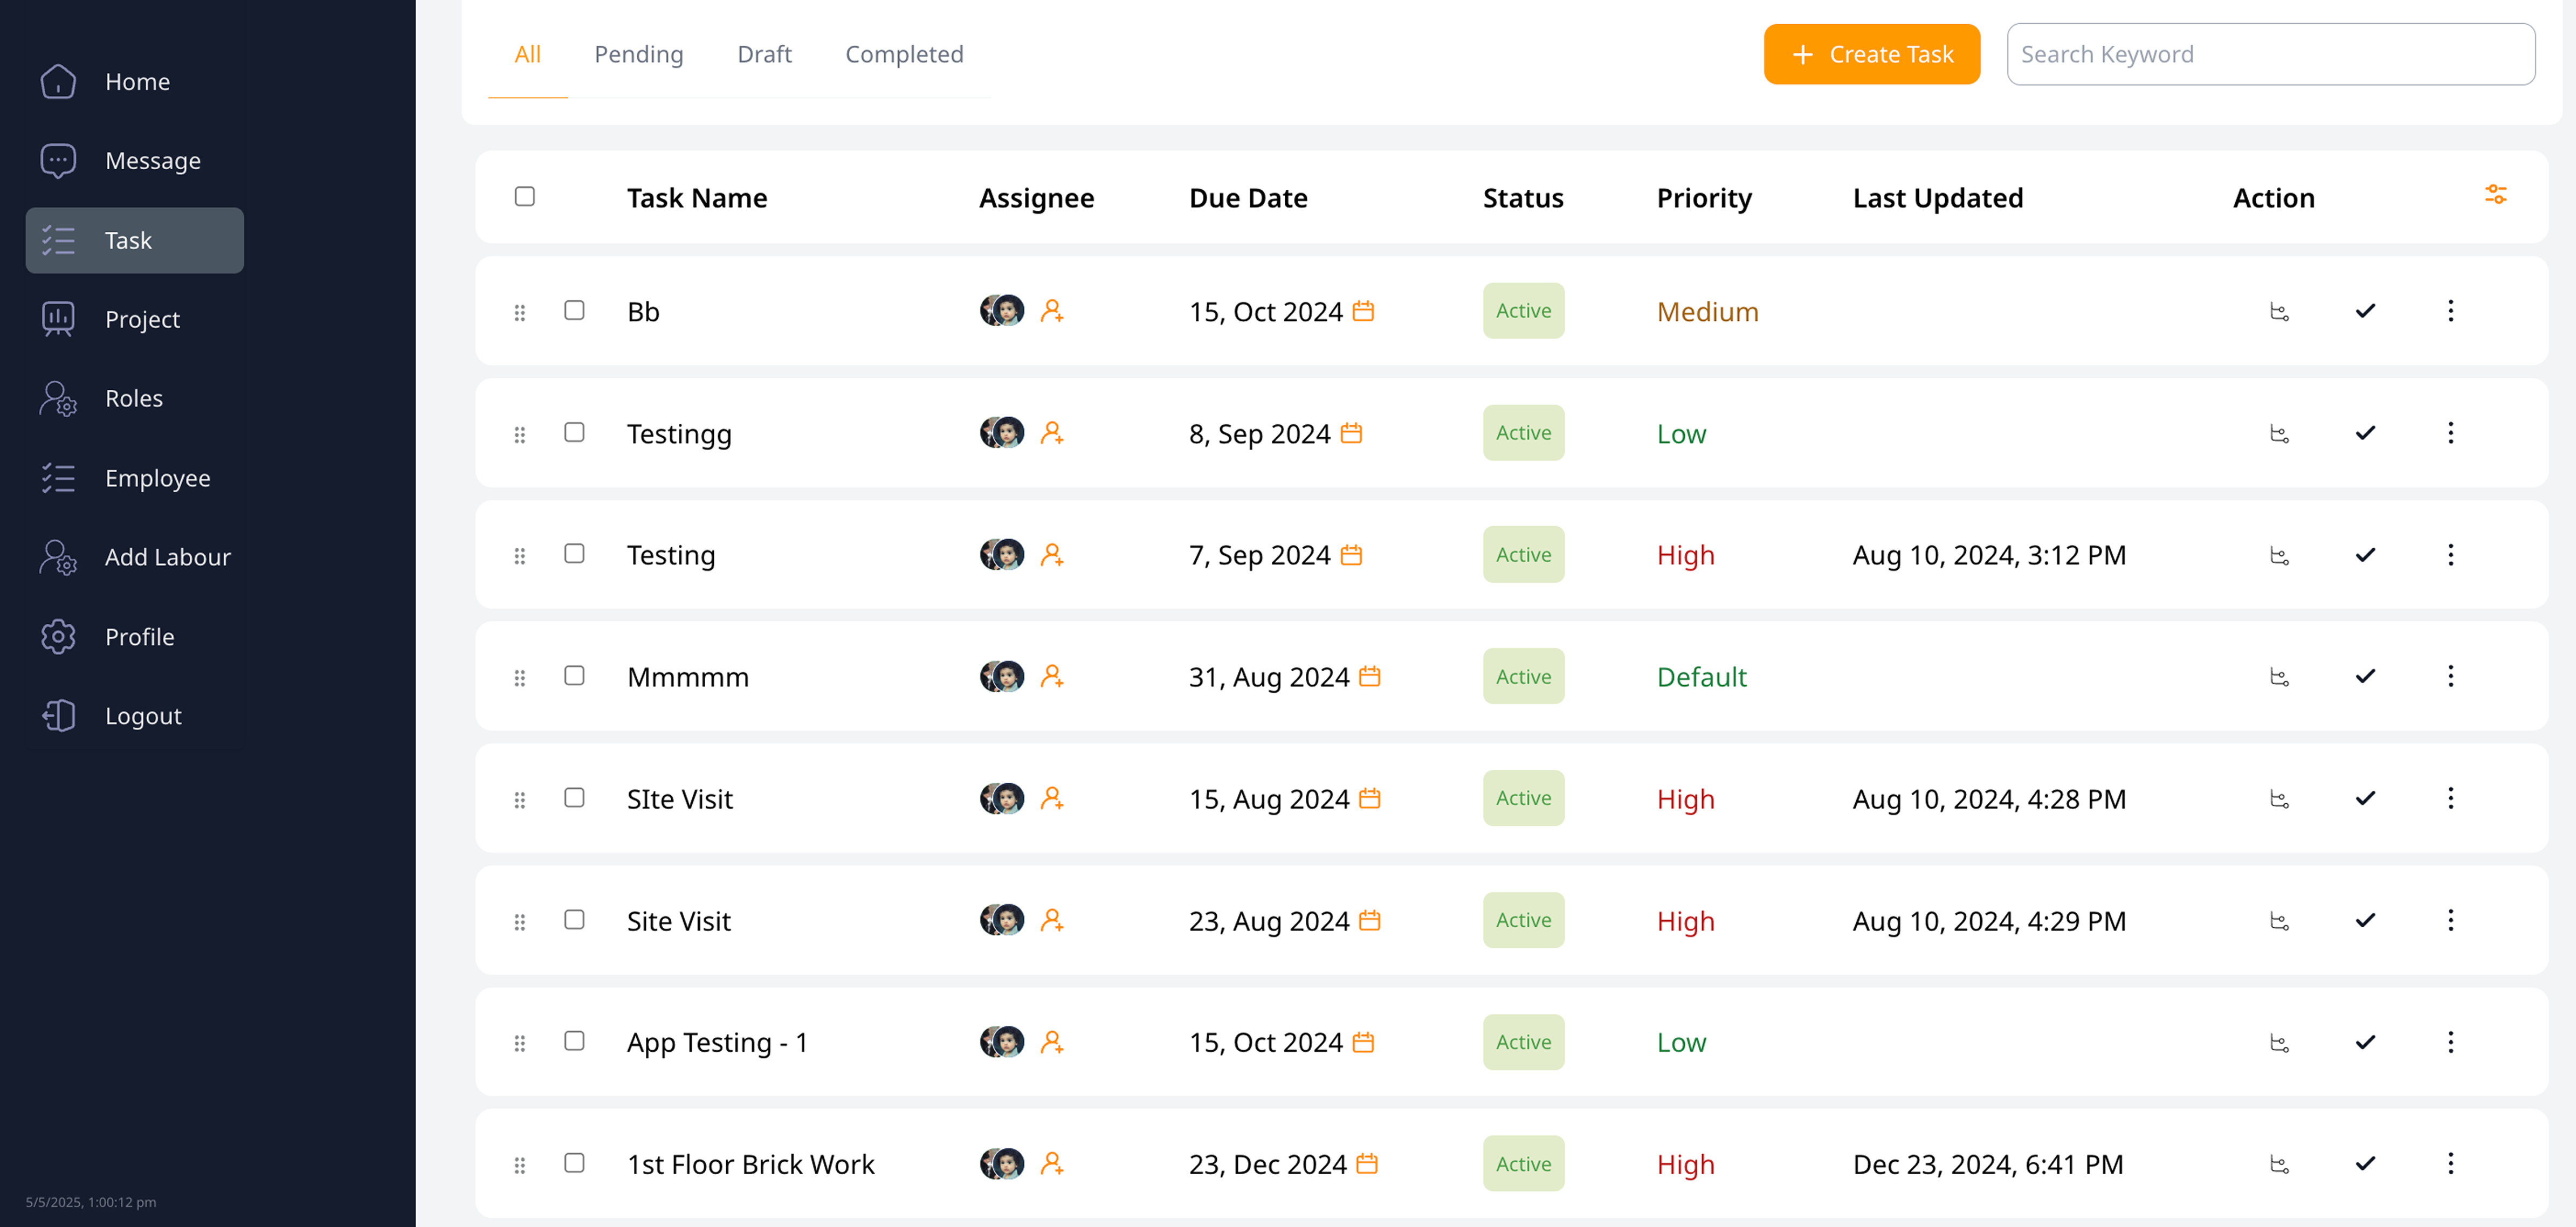
Task: Click calendar icon for 1st Floor Brick Work
Action: pos(1367,1163)
